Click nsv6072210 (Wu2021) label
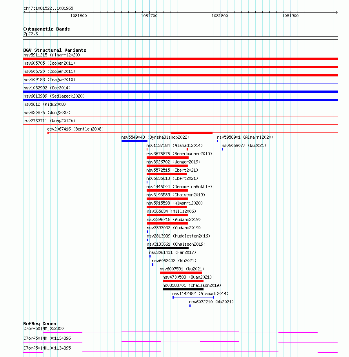This screenshot has height=357, width=349. coord(211,302)
